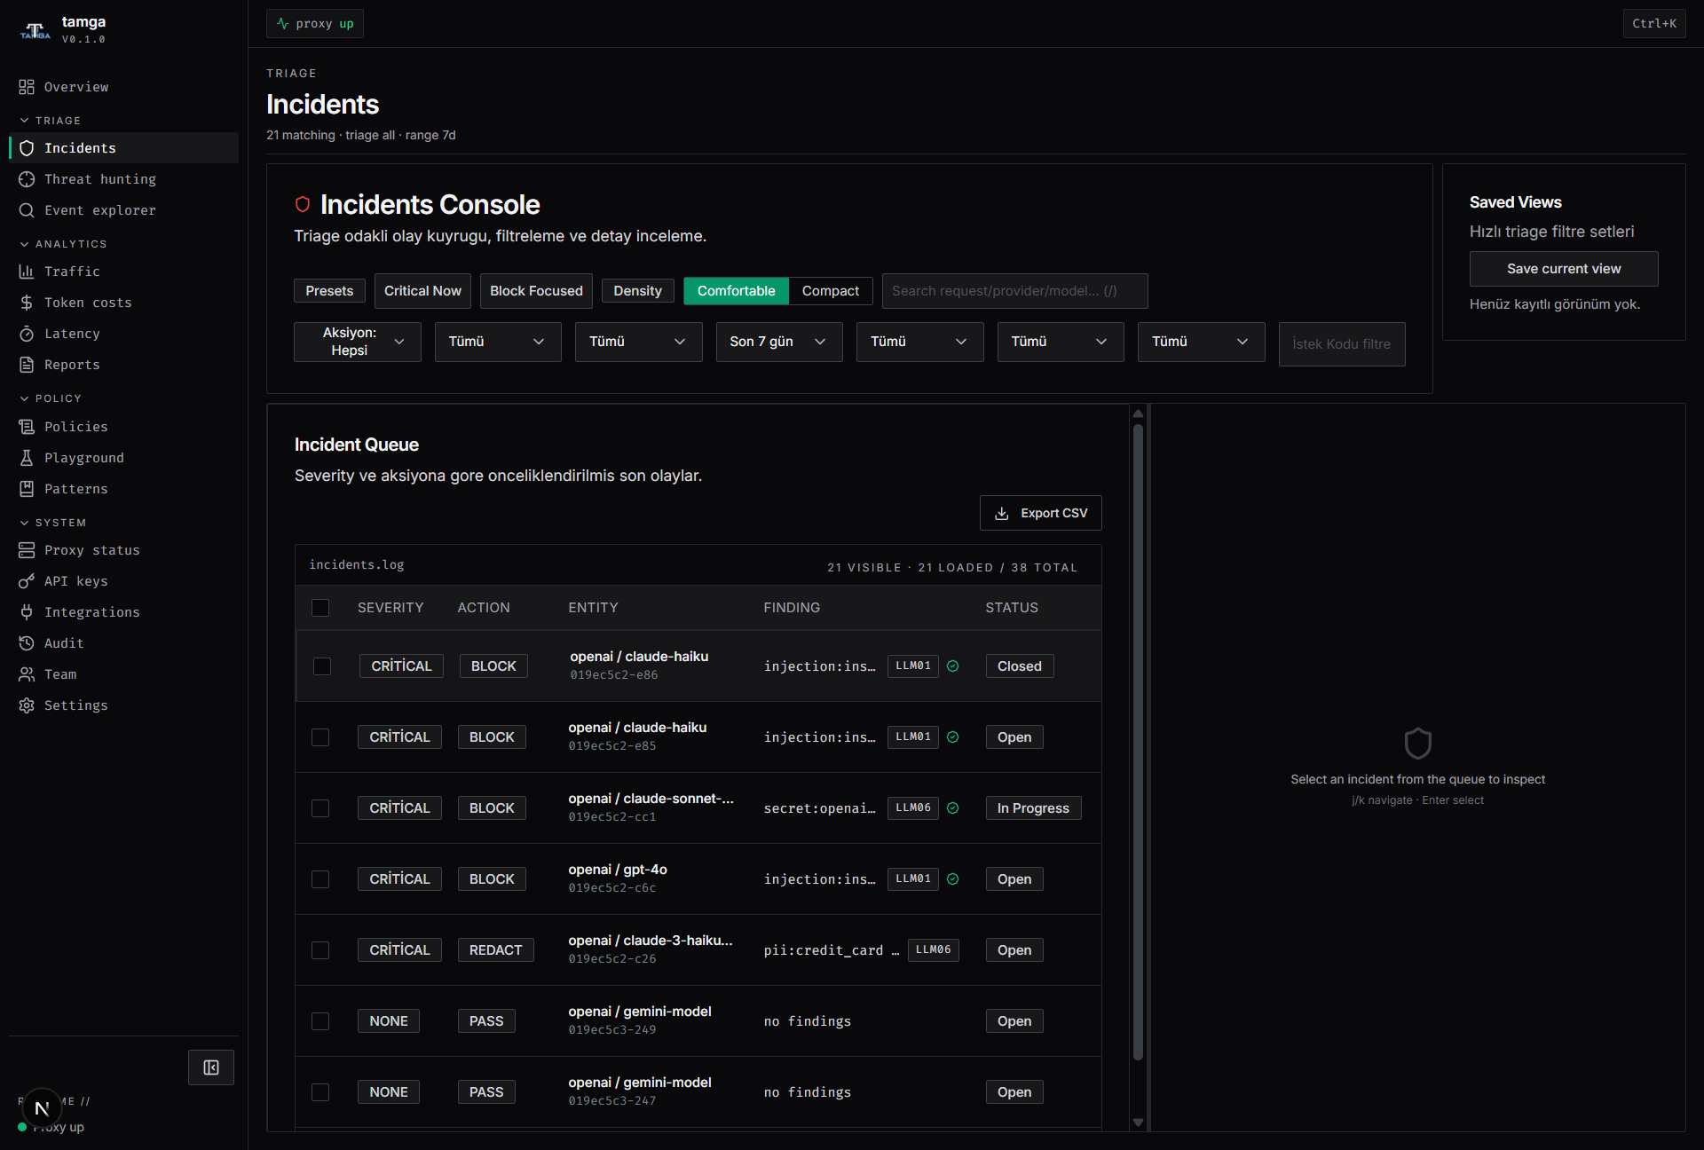Click the Latency stopwatch icon
Image resolution: width=1704 pixels, height=1150 pixels.
27,334
